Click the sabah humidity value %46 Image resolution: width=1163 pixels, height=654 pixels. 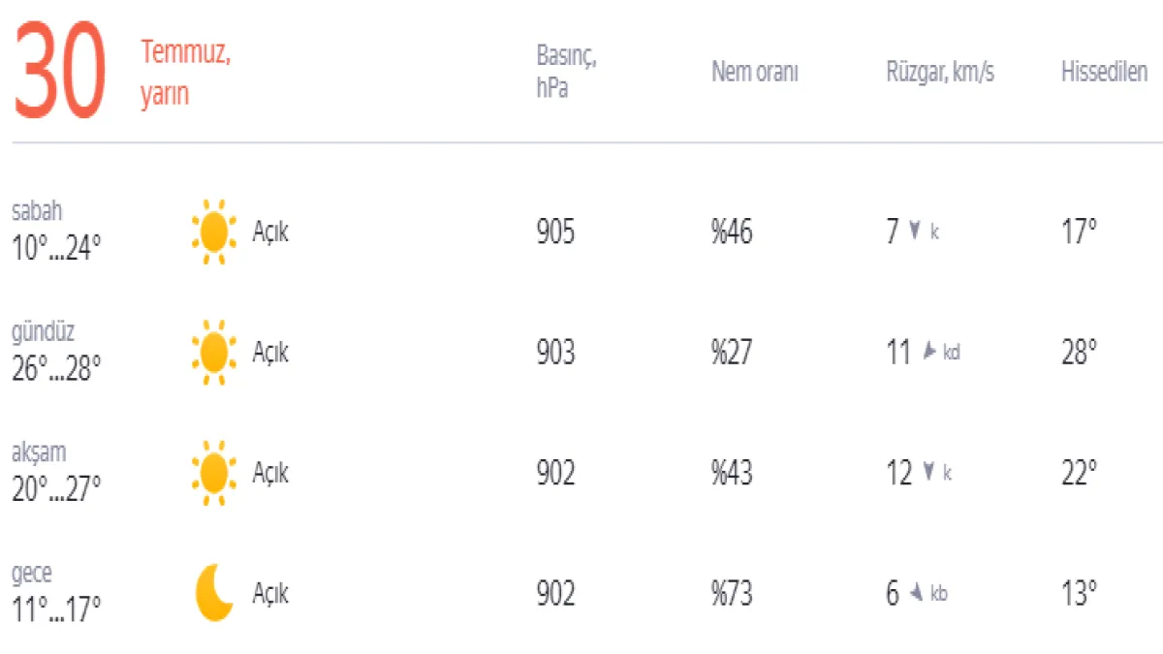click(732, 233)
